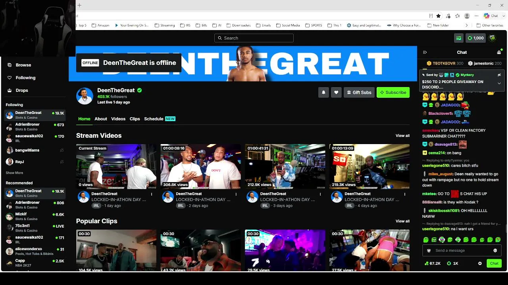Switch to the About tab
This screenshot has height=285, width=508.
[101, 119]
